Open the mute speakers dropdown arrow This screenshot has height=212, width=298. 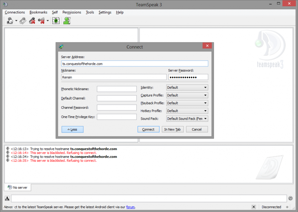click(x=48, y=20)
